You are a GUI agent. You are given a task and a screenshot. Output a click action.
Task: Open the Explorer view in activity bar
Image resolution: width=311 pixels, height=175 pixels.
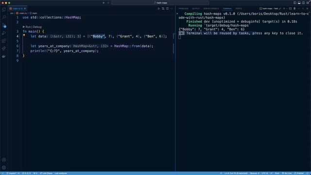tap(4, 10)
